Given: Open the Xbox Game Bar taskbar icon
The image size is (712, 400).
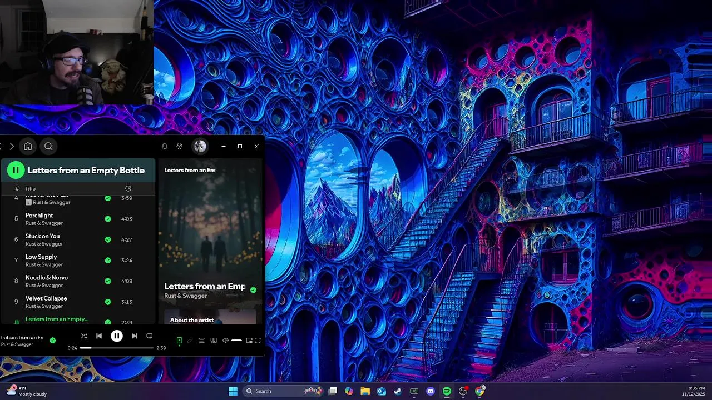Looking at the screenshot, I should coord(414,391).
